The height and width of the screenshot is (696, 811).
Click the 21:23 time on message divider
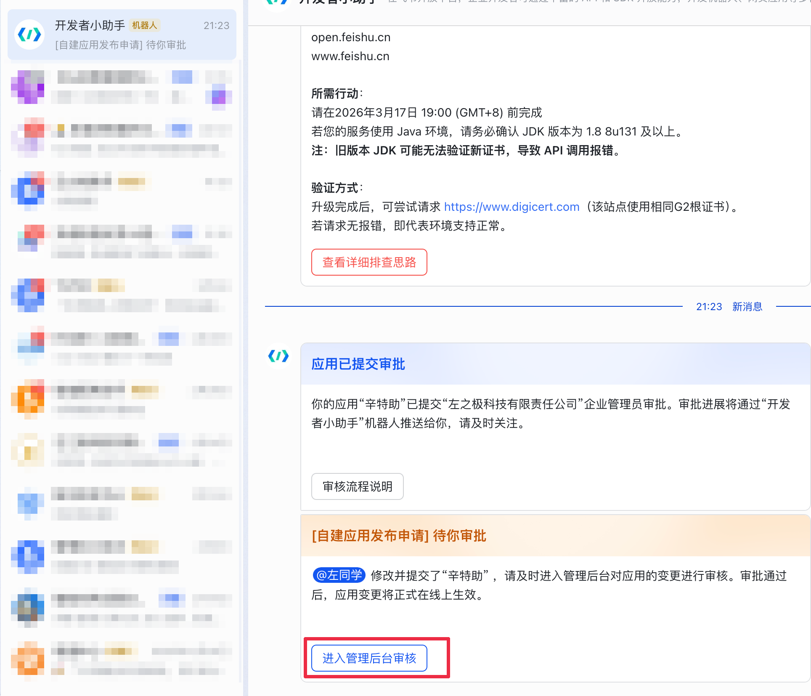tap(709, 306)
